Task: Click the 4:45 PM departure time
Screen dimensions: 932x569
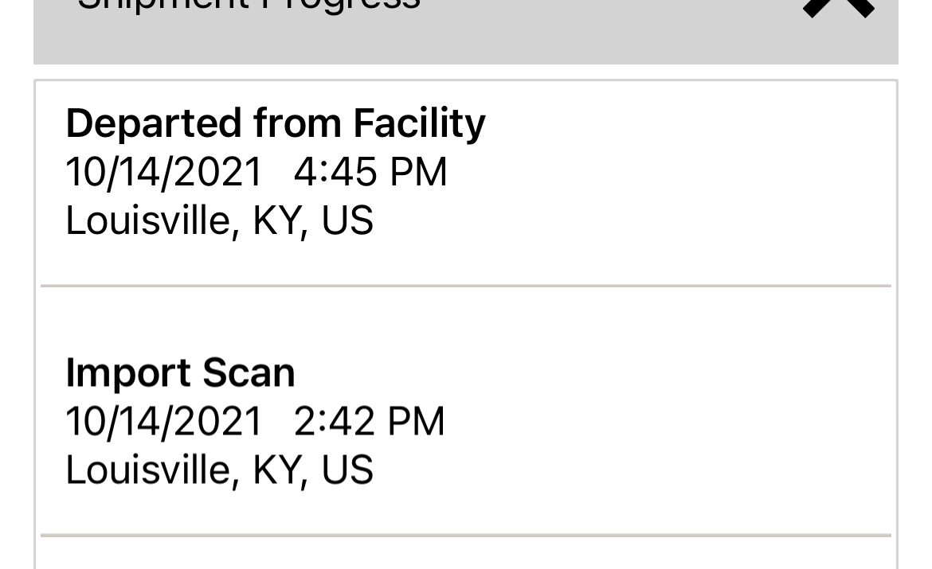Action: pyautogui.click(x=370, y=172)
